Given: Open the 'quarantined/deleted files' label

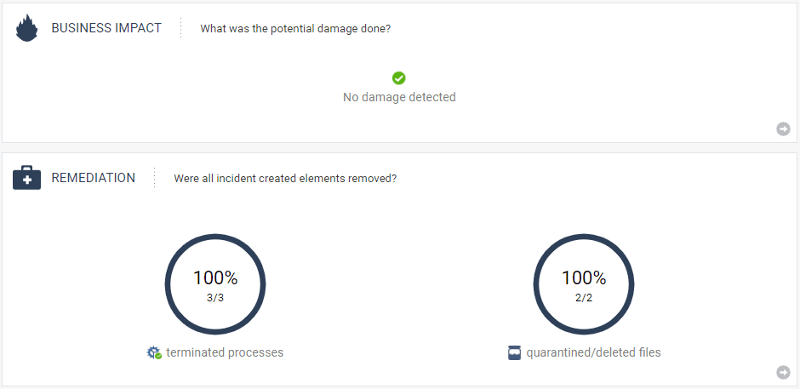Looking at the screenshot, I should tap(593, 352).
